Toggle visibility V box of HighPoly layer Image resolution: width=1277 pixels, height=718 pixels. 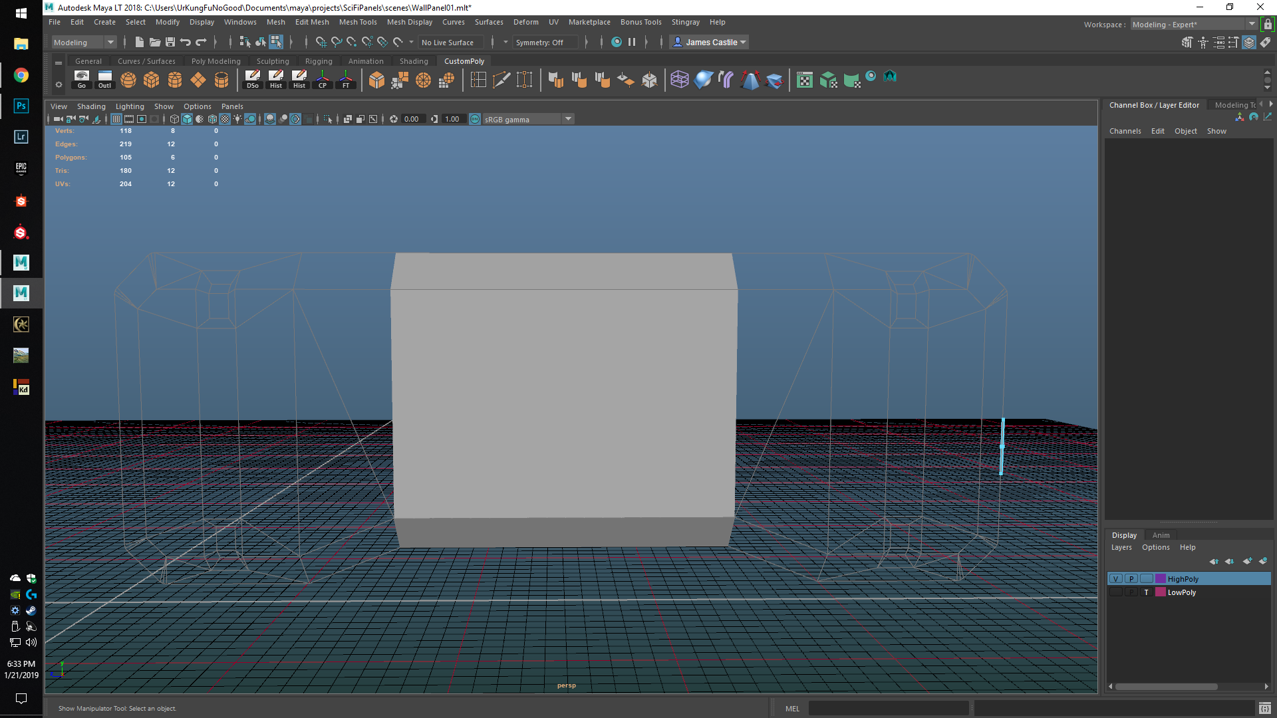click(x=1116, y=579)
